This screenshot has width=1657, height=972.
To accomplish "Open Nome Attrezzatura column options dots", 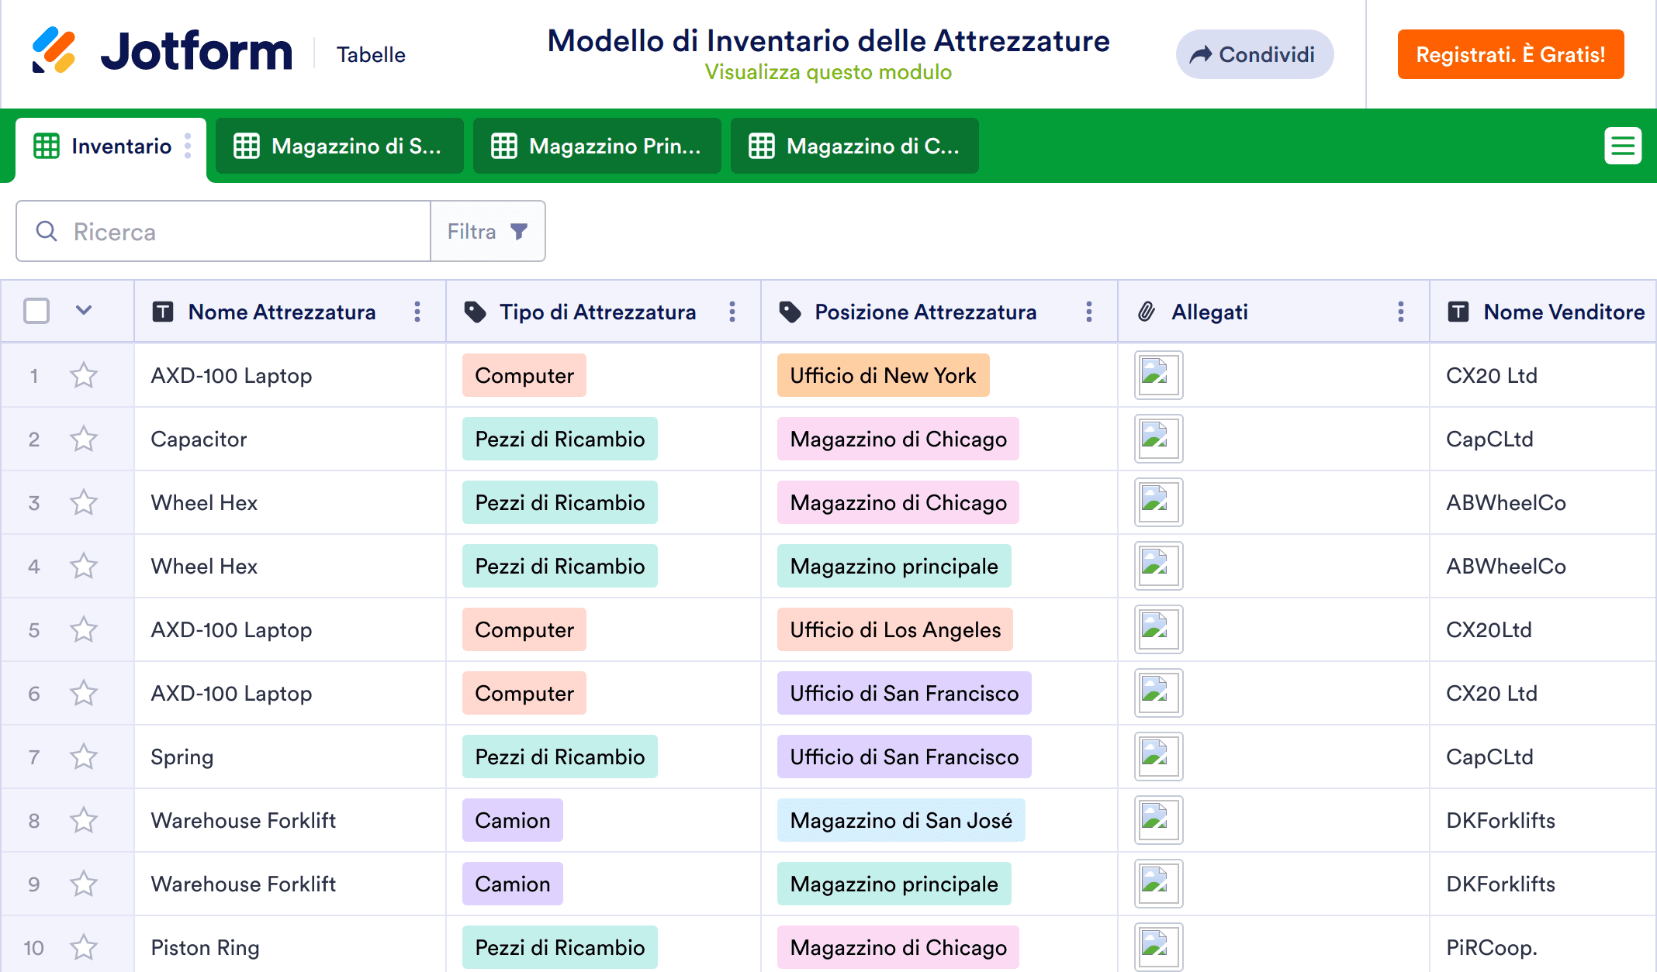I will (x=417, y=312).
